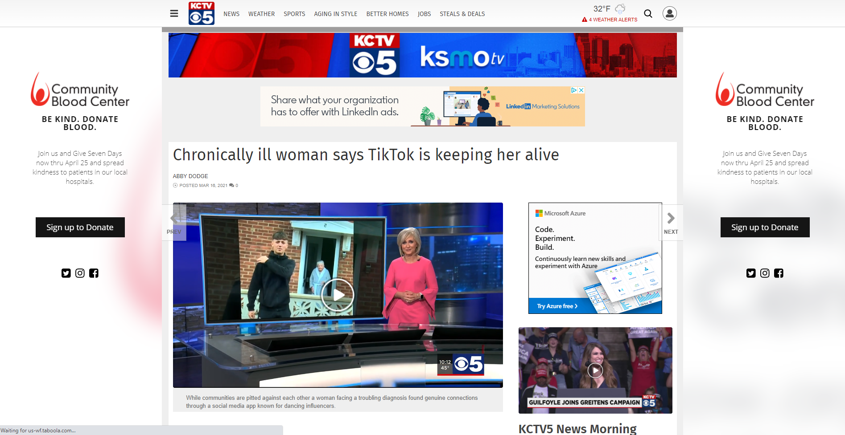The image size is (845, 435).
Task: Click the clock icon beside posted date
Action: click(175, 185)
